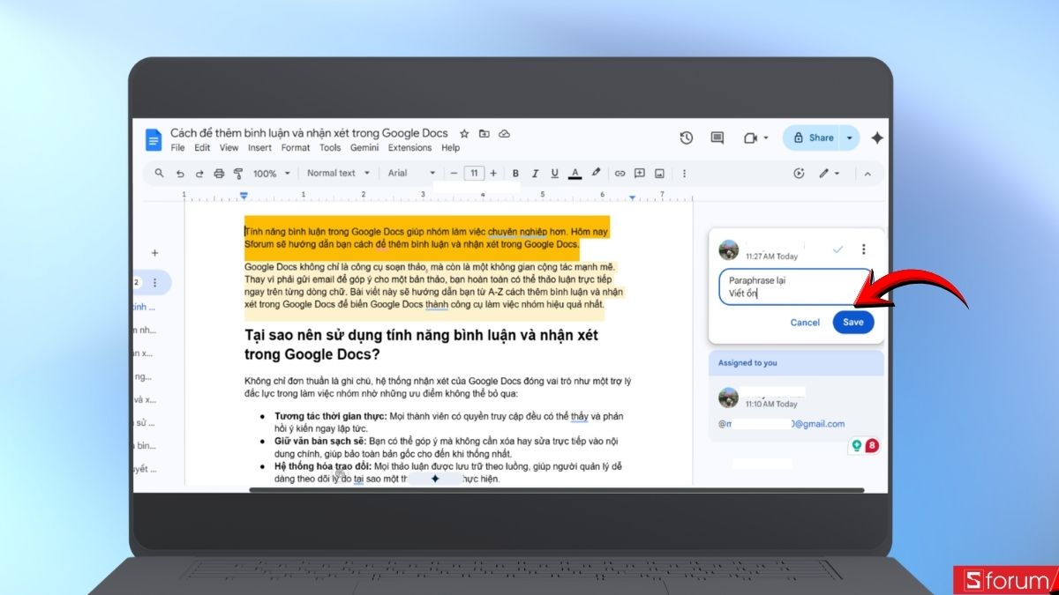Screen dimensions: 1059x595
Task: Open the Insert menu
Action: pos(259,148)
